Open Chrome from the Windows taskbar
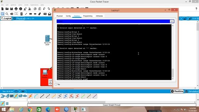Viewport: 199px width, 112px height. (x=30, y=109)
